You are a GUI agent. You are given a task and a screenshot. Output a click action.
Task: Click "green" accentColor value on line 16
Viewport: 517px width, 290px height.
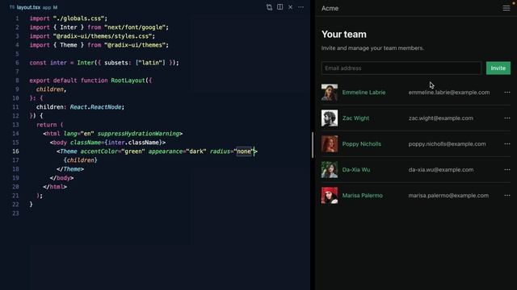tap(133, 151)
